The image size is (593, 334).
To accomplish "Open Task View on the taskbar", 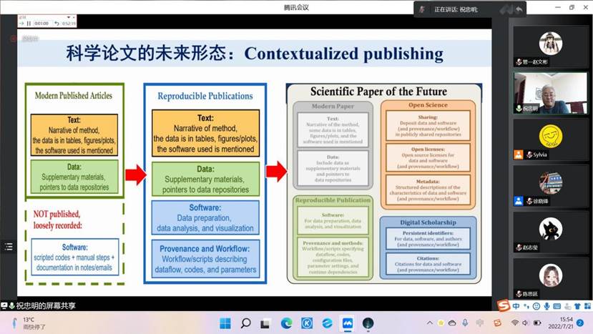I will click(265, 323).
